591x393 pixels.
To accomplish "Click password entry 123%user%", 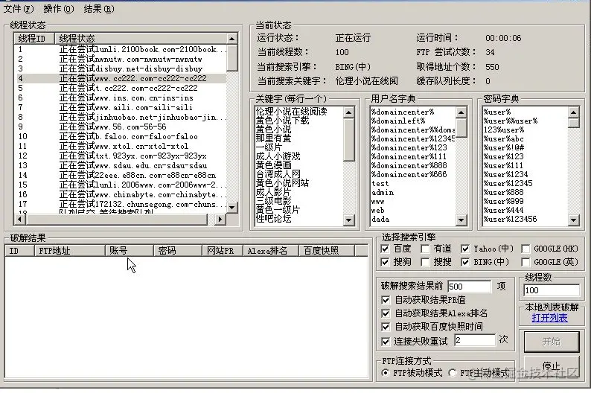I will [x=504, y=130].
